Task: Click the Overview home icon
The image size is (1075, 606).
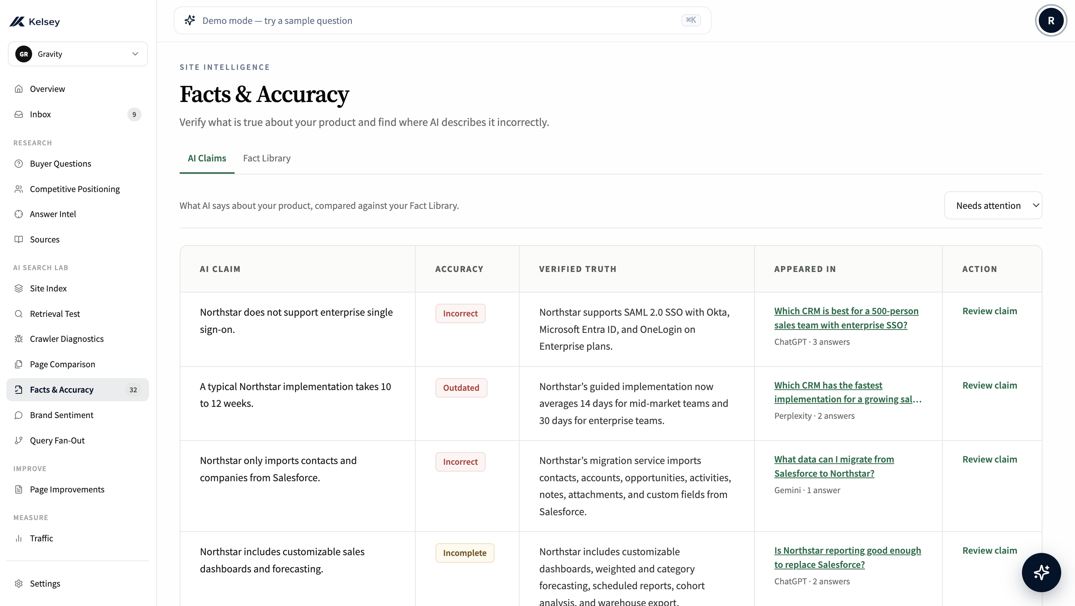Action: coord(18,89)
